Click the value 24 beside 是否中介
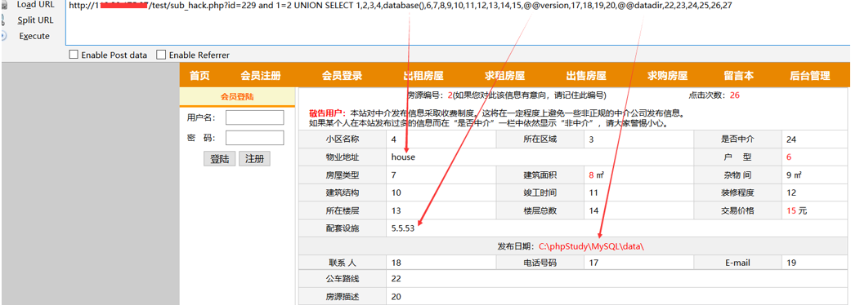Screen dimensions: 851x305 (791, 139)
